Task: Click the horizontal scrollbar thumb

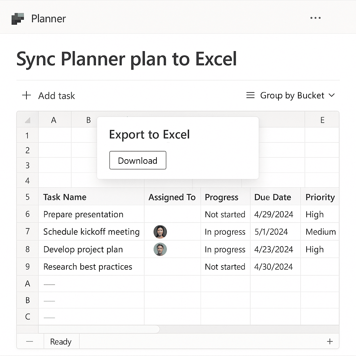Action: coord(99,329)
